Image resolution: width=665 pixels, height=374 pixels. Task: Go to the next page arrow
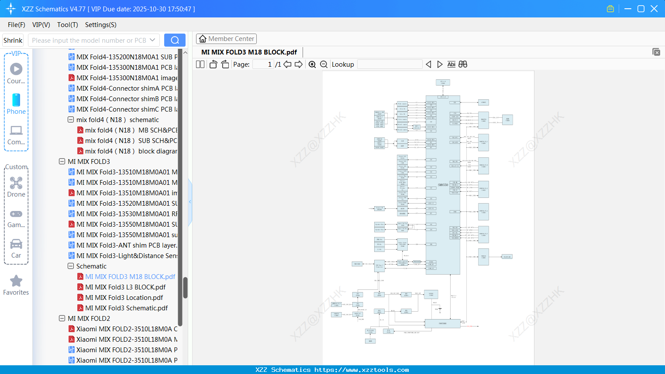(x=299, y=64)
